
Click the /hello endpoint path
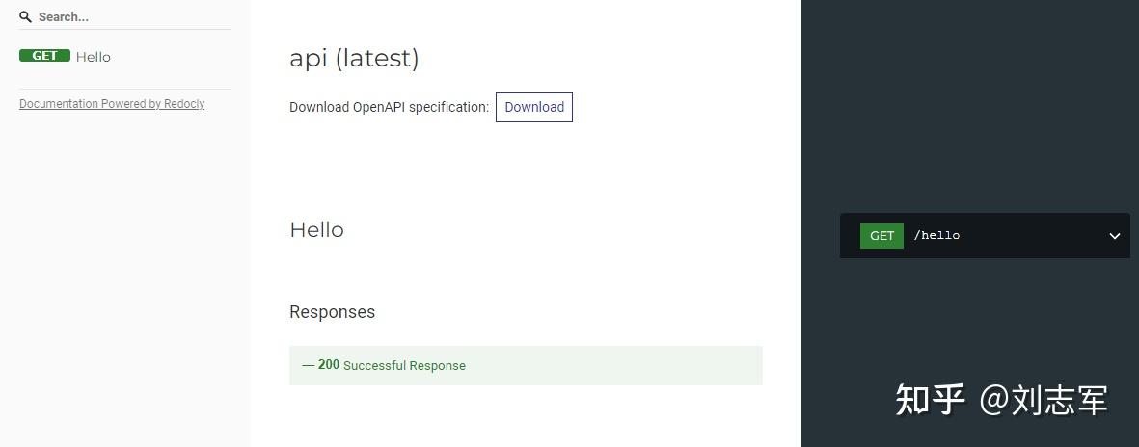click(x=936, y=235)
